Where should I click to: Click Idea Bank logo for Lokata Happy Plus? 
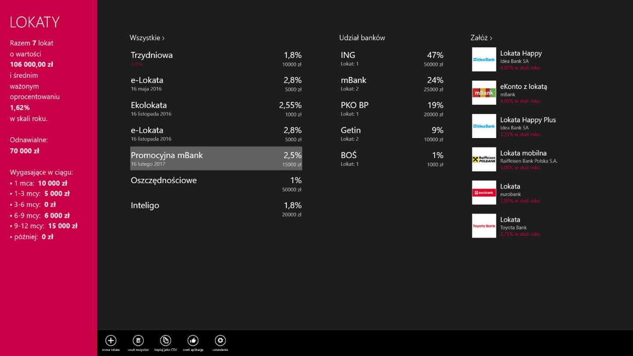[484, 126]
